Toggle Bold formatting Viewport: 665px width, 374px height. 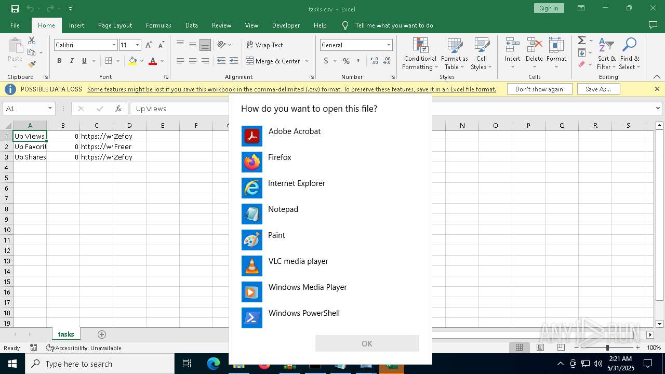click(59, 61)
